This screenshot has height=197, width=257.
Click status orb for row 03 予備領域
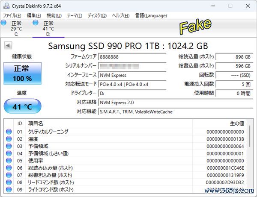9,146
